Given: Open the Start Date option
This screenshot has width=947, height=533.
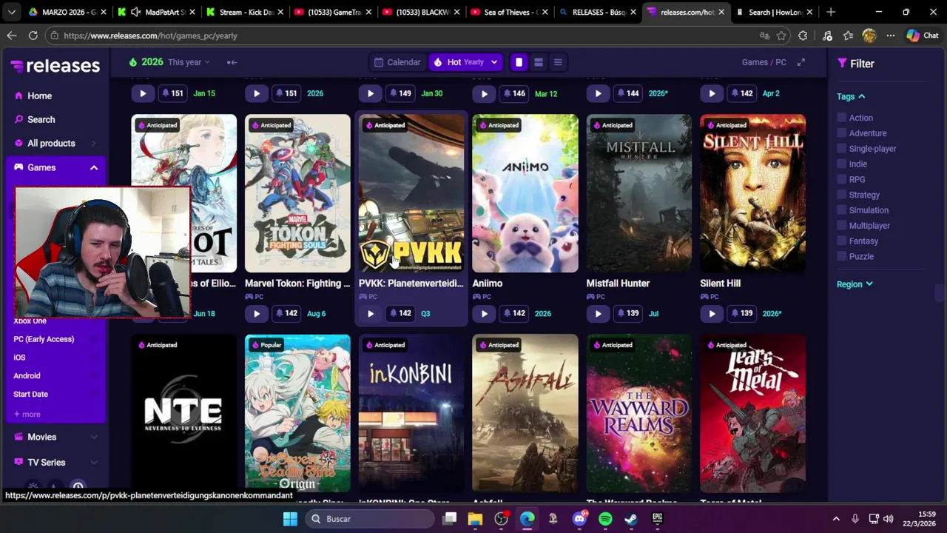Looking at the screenshot, I should point(30,394).
